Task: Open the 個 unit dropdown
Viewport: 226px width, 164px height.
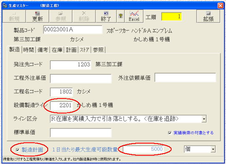Action: (213, 149)
